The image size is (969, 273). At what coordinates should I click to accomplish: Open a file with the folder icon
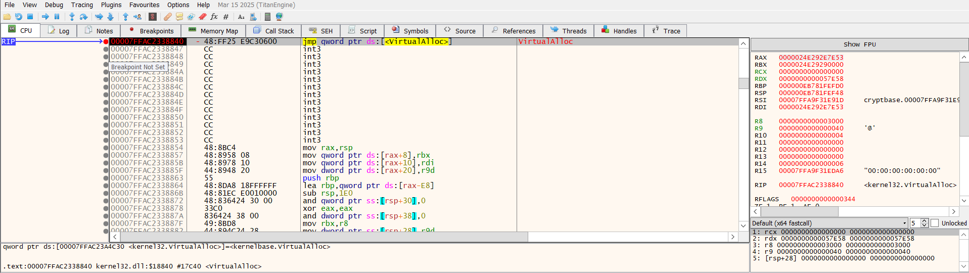[7, 17]
